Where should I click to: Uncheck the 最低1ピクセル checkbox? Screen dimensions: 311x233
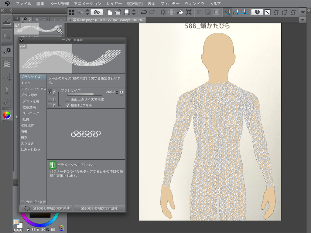tap(67, 105)
